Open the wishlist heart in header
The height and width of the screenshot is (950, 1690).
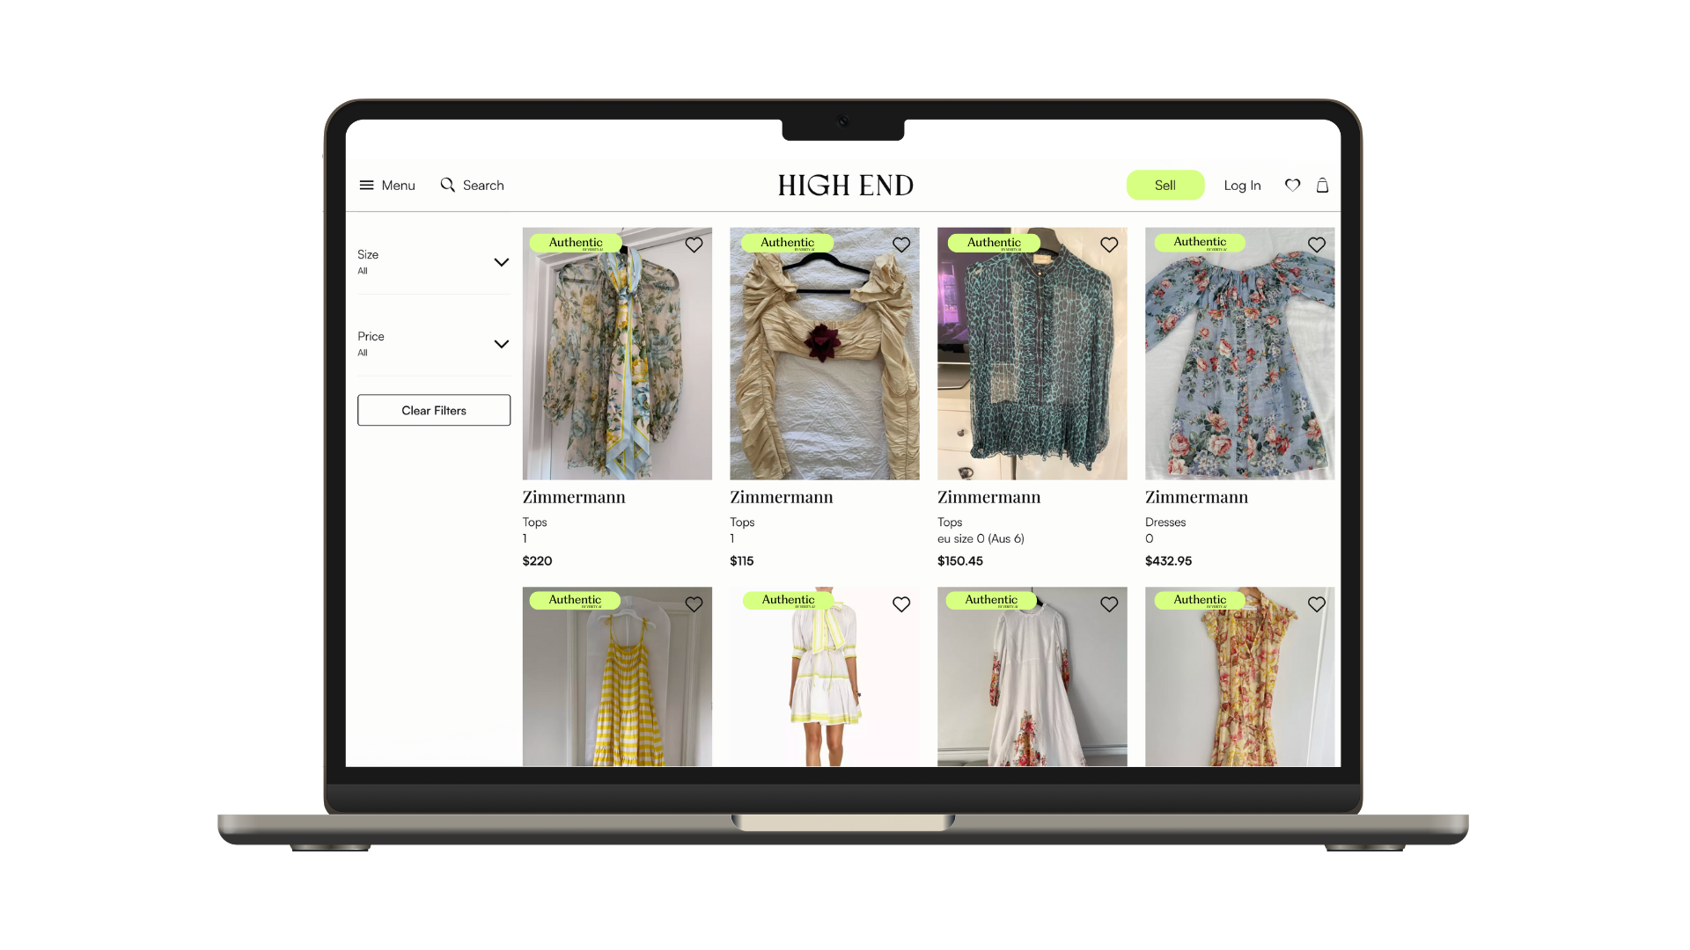click(1292, 186)
